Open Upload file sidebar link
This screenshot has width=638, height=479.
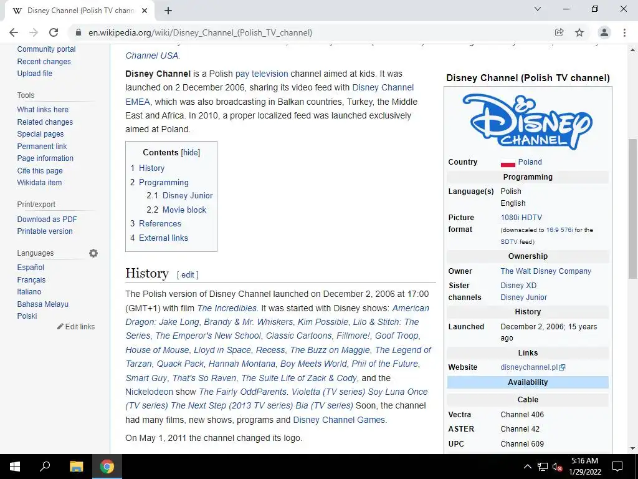[x=35, y=74]
